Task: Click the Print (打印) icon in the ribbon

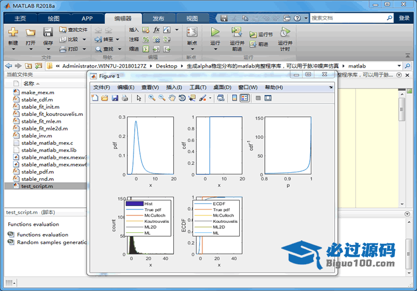Action: (x=63, y=49)
